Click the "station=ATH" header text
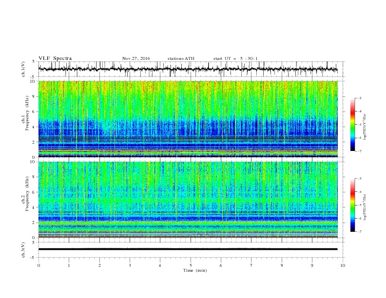Screen dimensions: 386x298 click(181, 58)
